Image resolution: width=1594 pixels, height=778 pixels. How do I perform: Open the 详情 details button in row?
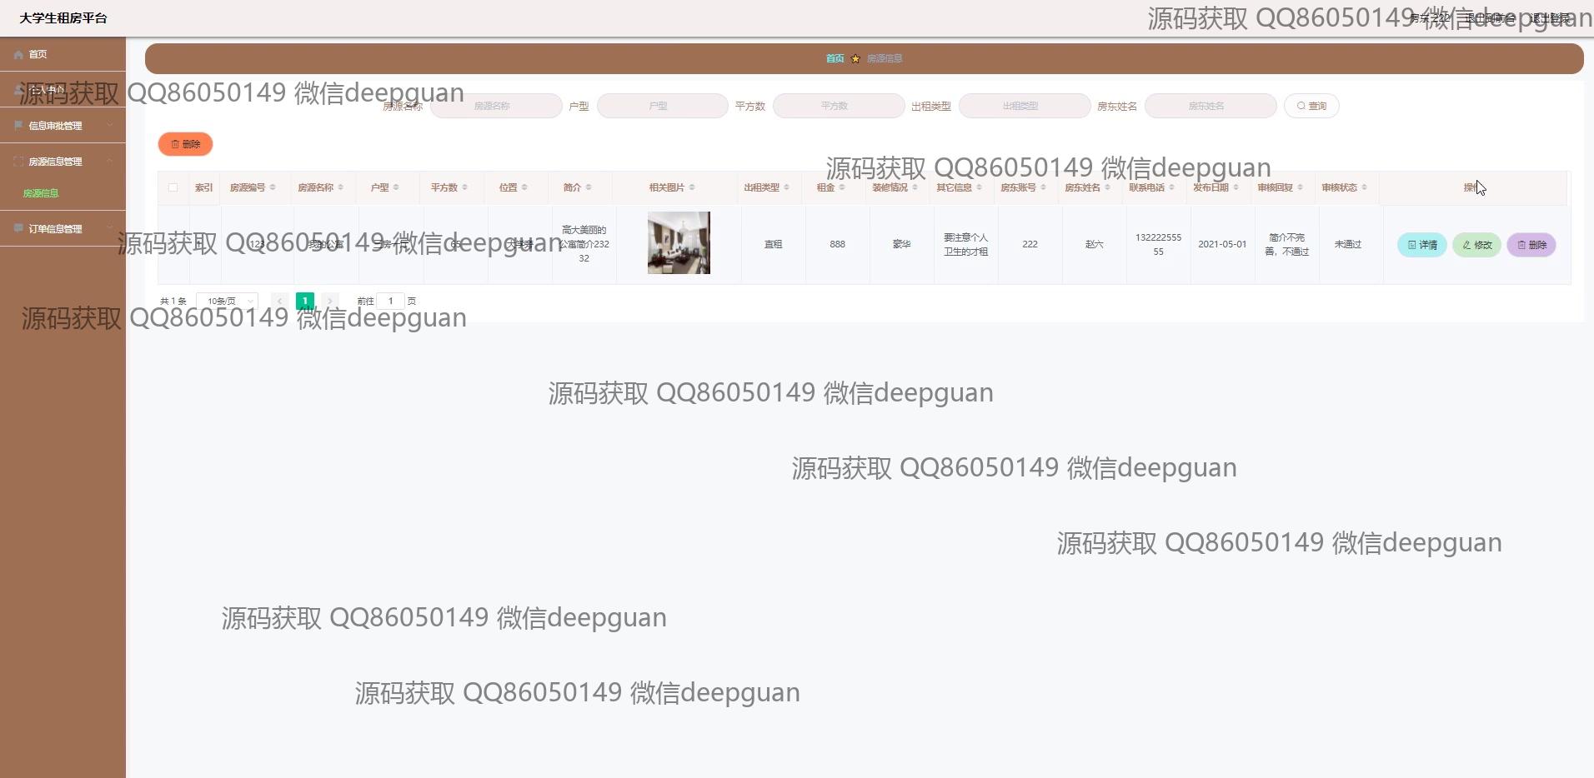tap(1421, 245)
